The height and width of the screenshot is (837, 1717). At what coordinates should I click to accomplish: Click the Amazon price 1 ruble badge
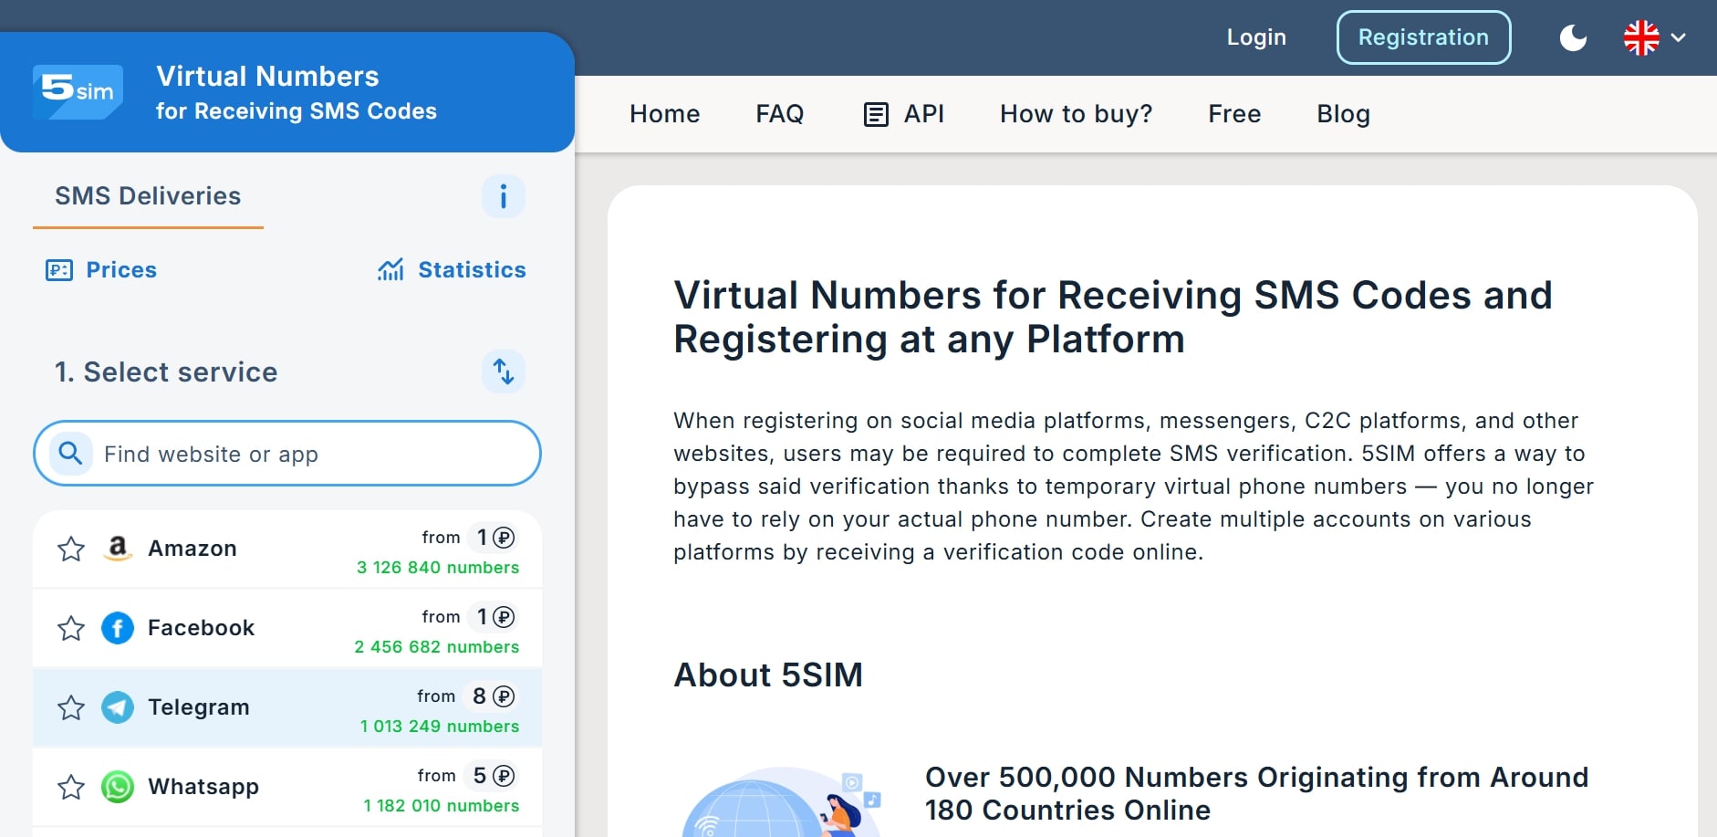[x=494, y=538]
